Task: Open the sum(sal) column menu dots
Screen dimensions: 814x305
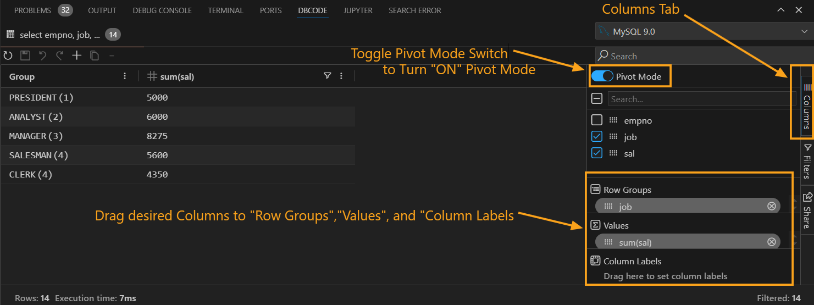Action: [341, 76]
